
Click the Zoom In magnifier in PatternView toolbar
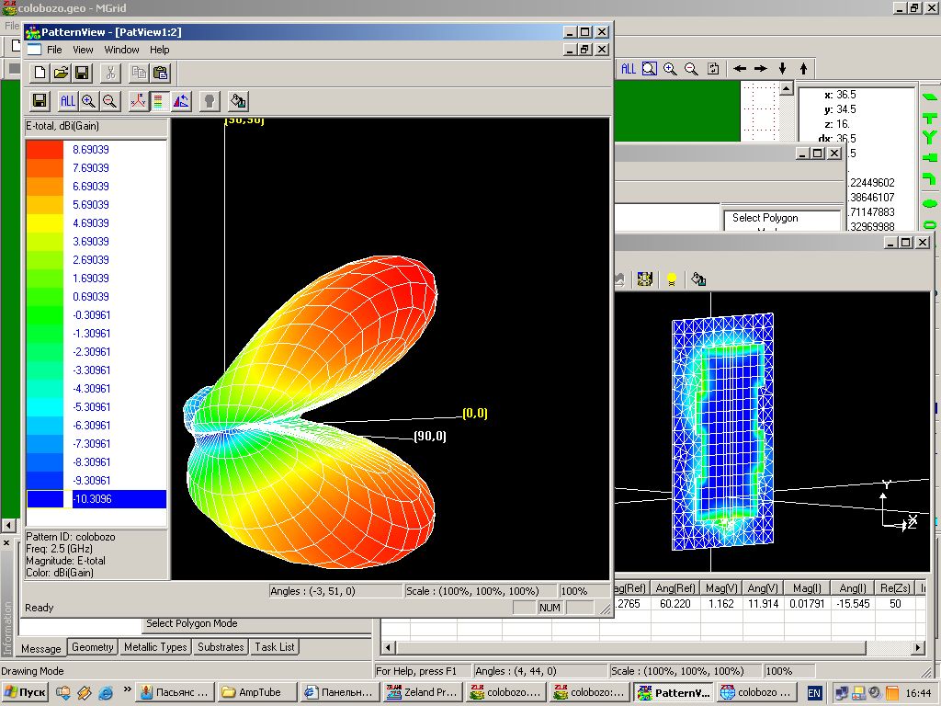pyautogui.click(x=89, y=101)
